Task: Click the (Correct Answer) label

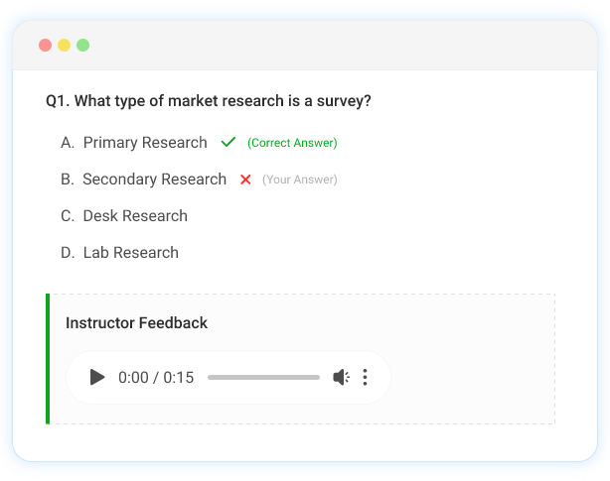Action: (292, 143)
